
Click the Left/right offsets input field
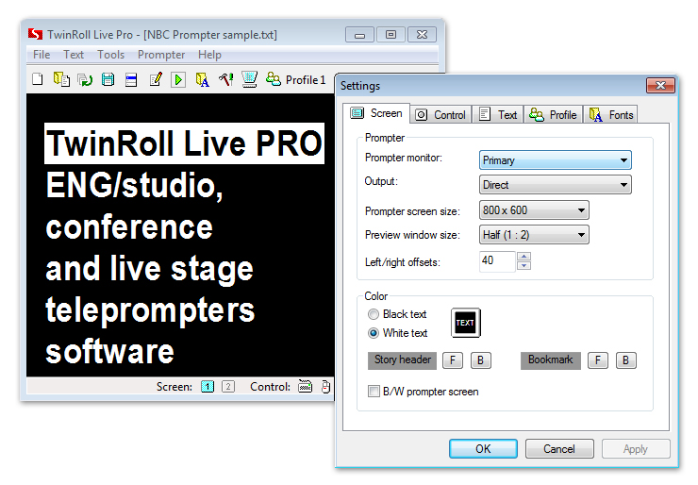pos(498,261)
